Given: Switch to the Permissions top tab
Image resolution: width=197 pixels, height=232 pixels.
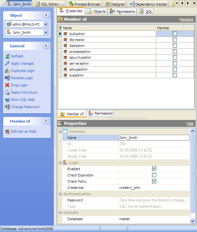Looking at the screenshot, I should [x=122, y=11].
